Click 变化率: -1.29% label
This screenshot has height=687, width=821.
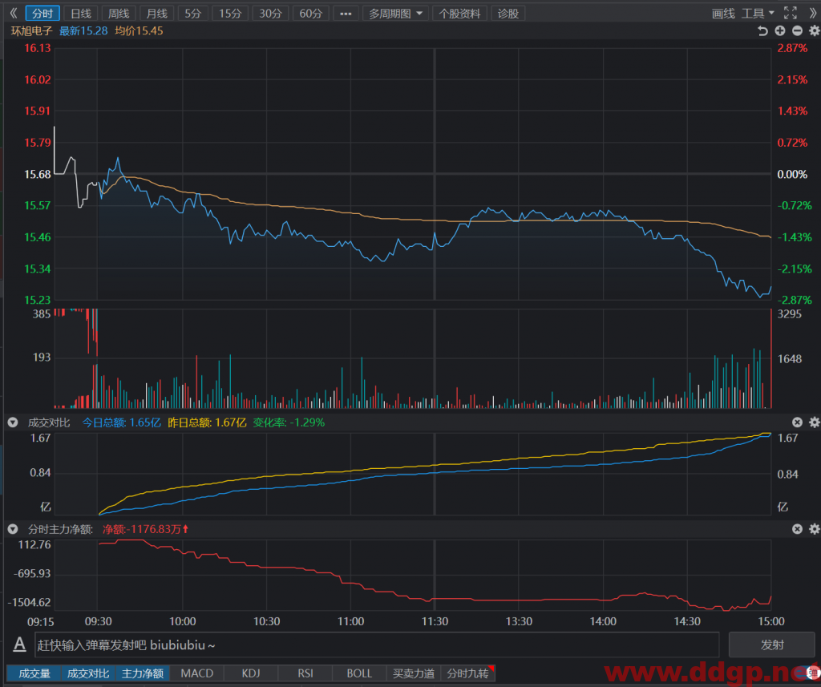coord(289,422)
